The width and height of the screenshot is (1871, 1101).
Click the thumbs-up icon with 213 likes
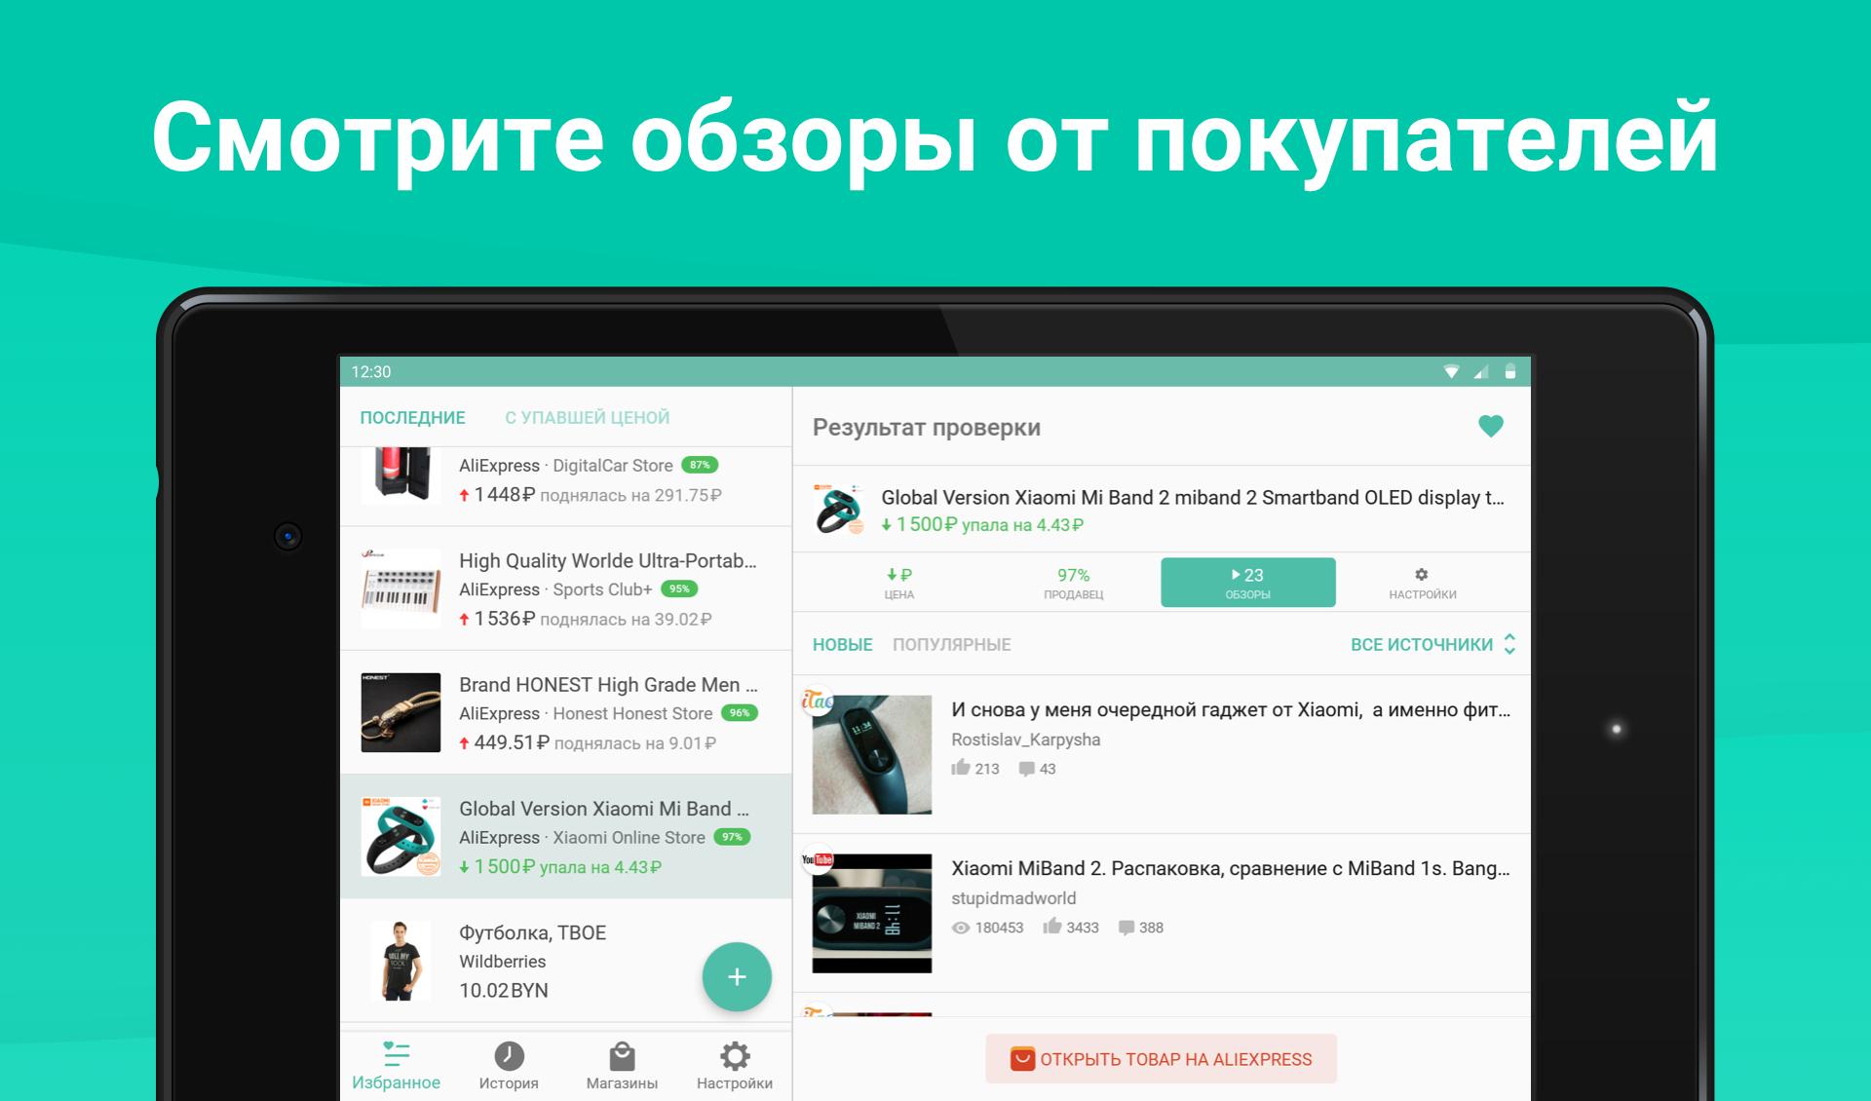point(961,768)
